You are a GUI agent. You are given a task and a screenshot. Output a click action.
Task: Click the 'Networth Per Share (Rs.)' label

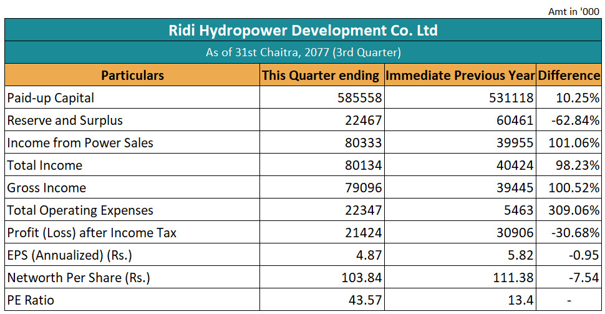(79, 277)
